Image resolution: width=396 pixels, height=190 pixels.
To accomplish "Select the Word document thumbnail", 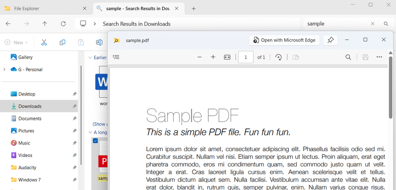I will click(102, 82).
